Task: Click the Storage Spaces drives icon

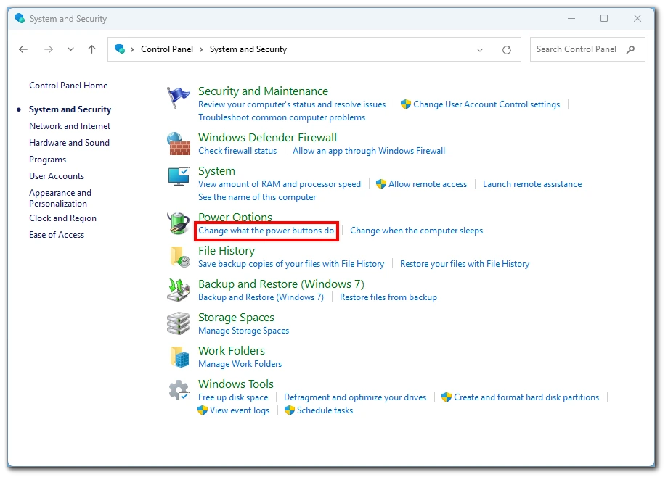Action: pos(178,323)
